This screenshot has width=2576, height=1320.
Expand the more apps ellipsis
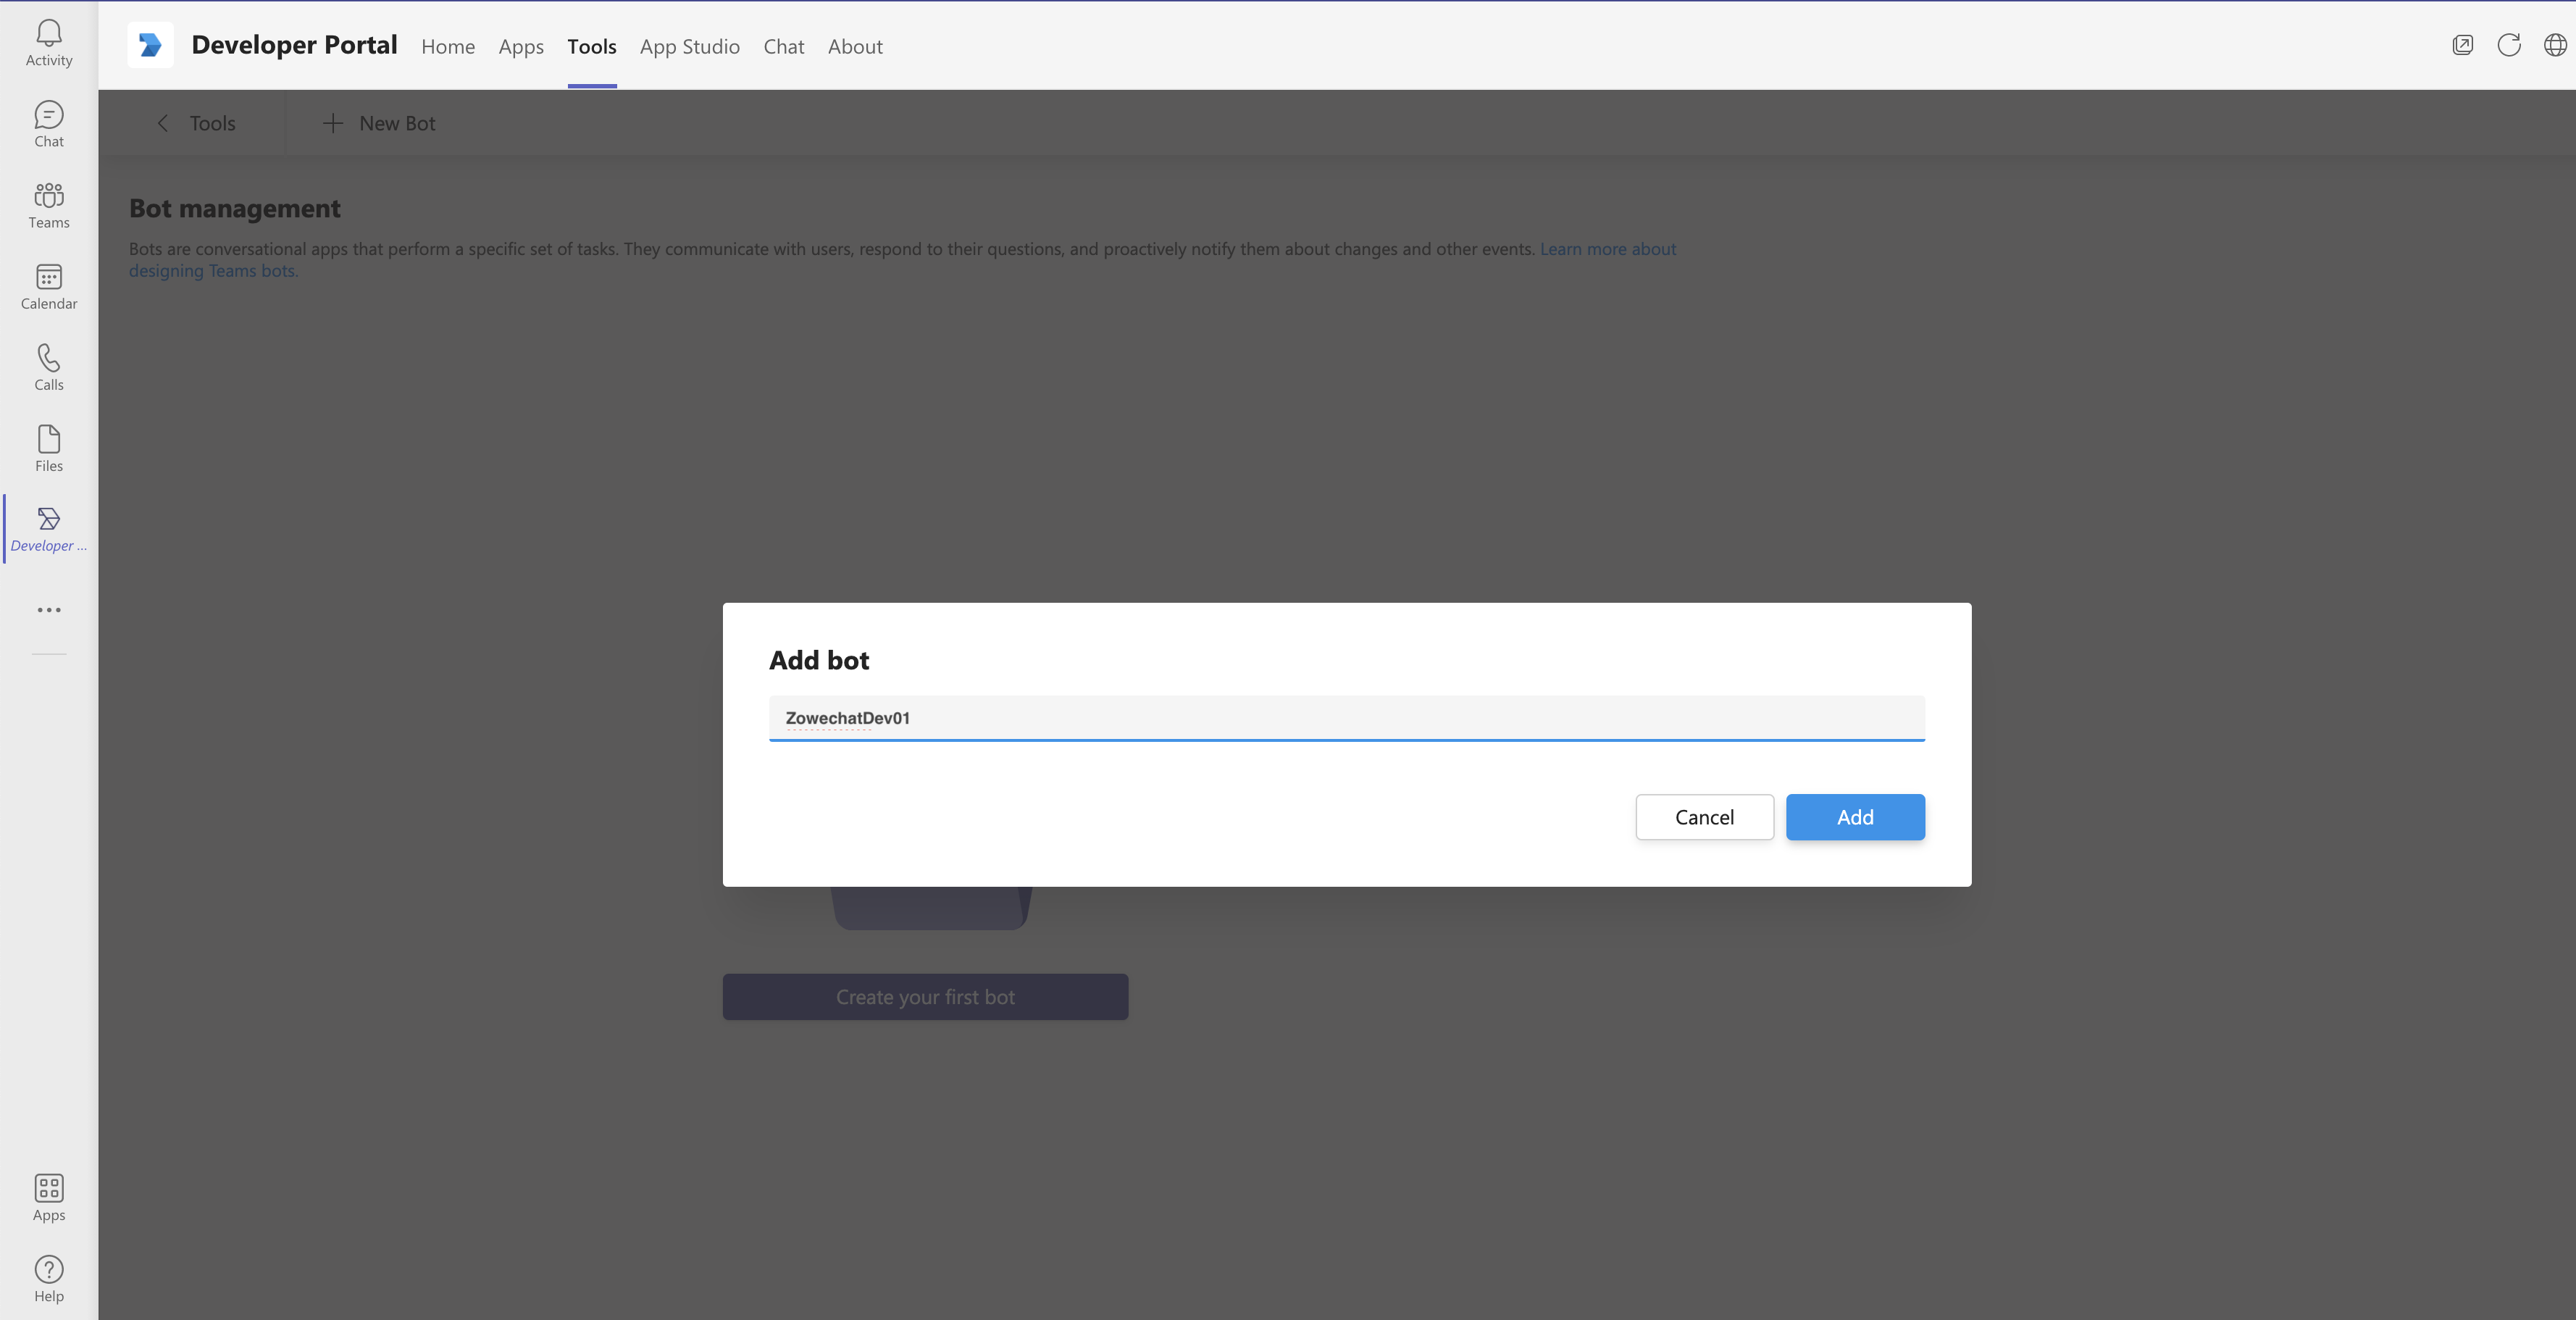click(48, 610)
